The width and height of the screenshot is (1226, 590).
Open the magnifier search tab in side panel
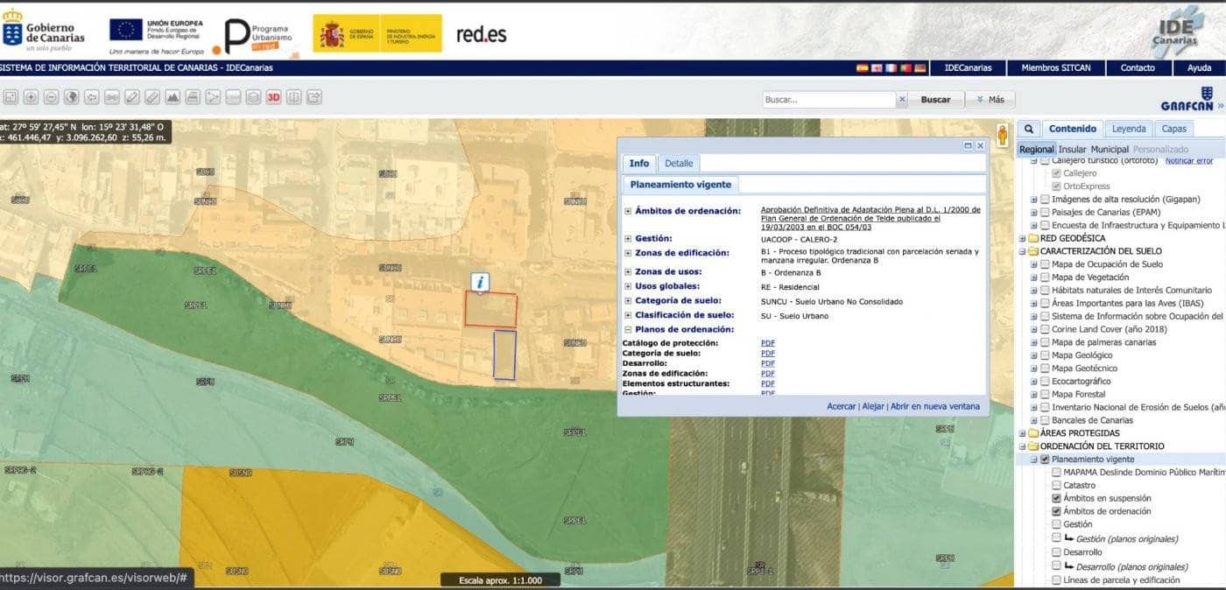click(1029, 129)
